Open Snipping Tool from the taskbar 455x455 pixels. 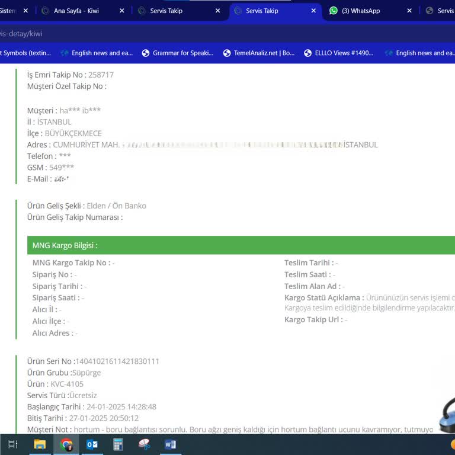pos(144,444)
